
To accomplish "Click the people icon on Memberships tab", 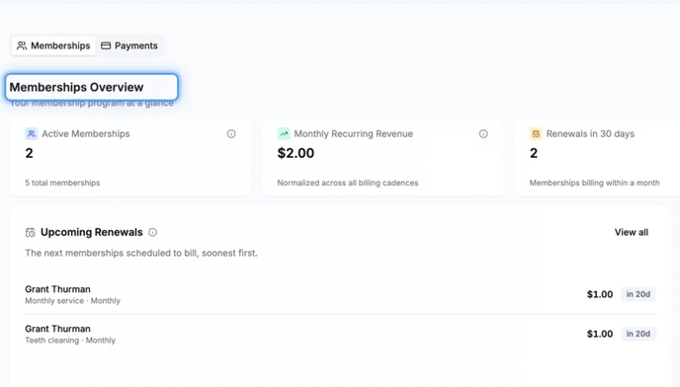I will [22, 45].
